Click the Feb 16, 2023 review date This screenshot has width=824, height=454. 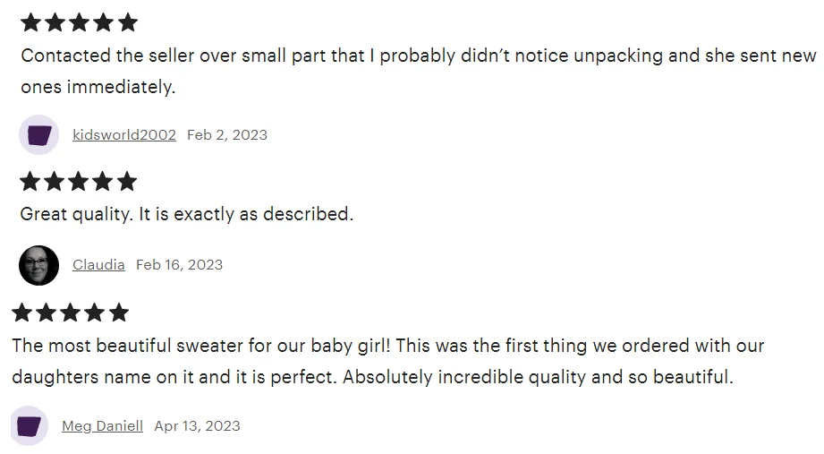click(179, 265)
